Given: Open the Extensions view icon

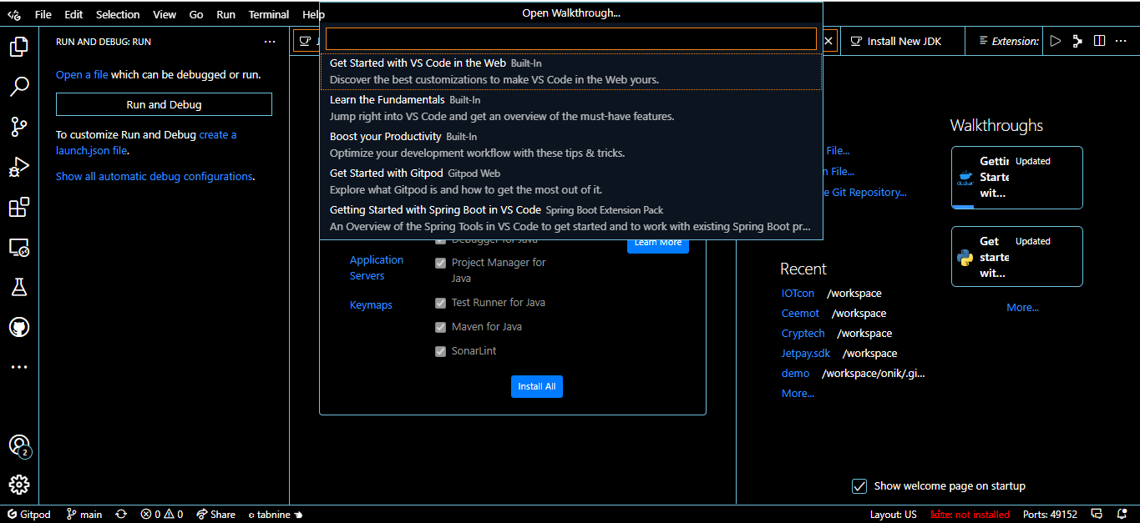Looking at the screenshot, I should [x=19, y=207].
